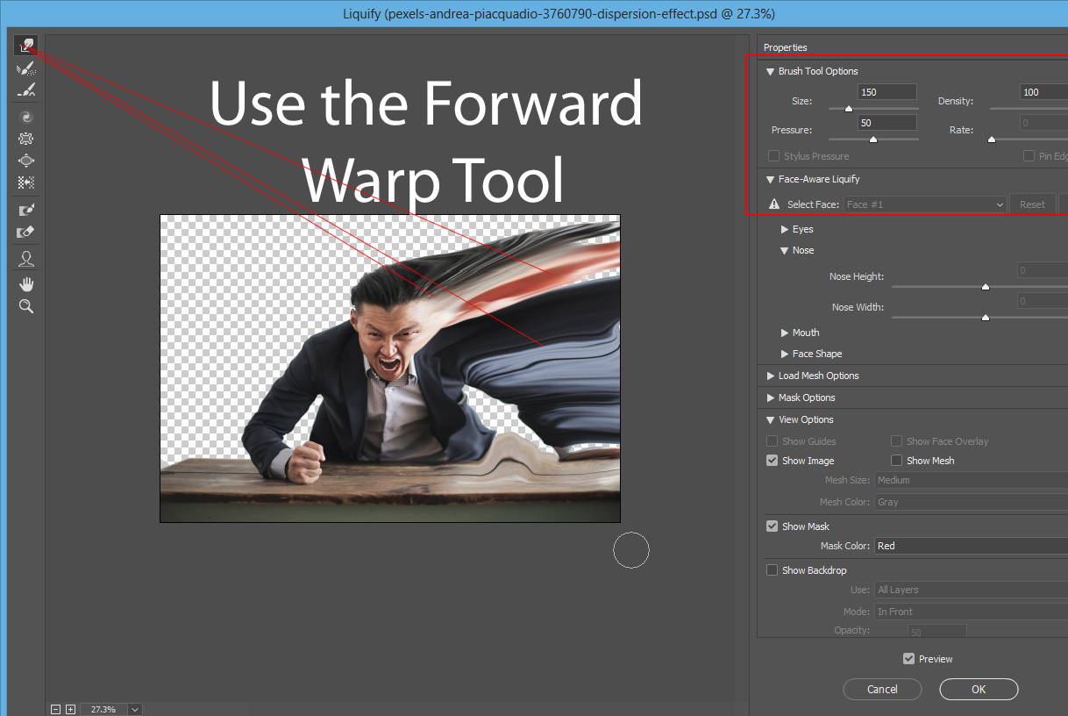Viewport: 1068px width, 716px height.
Task: Select the Freeze Mask tool
Action: [25, 210]
